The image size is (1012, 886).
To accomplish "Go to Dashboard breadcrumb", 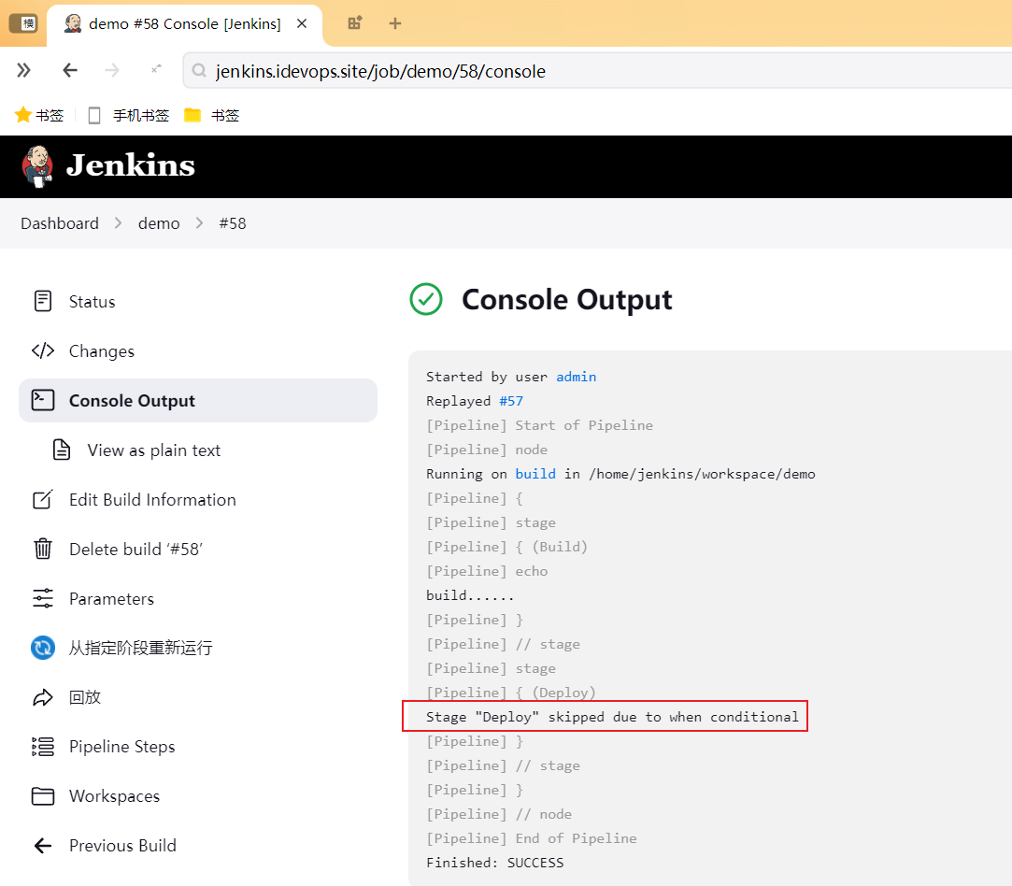I will click(x=60, y=223).
